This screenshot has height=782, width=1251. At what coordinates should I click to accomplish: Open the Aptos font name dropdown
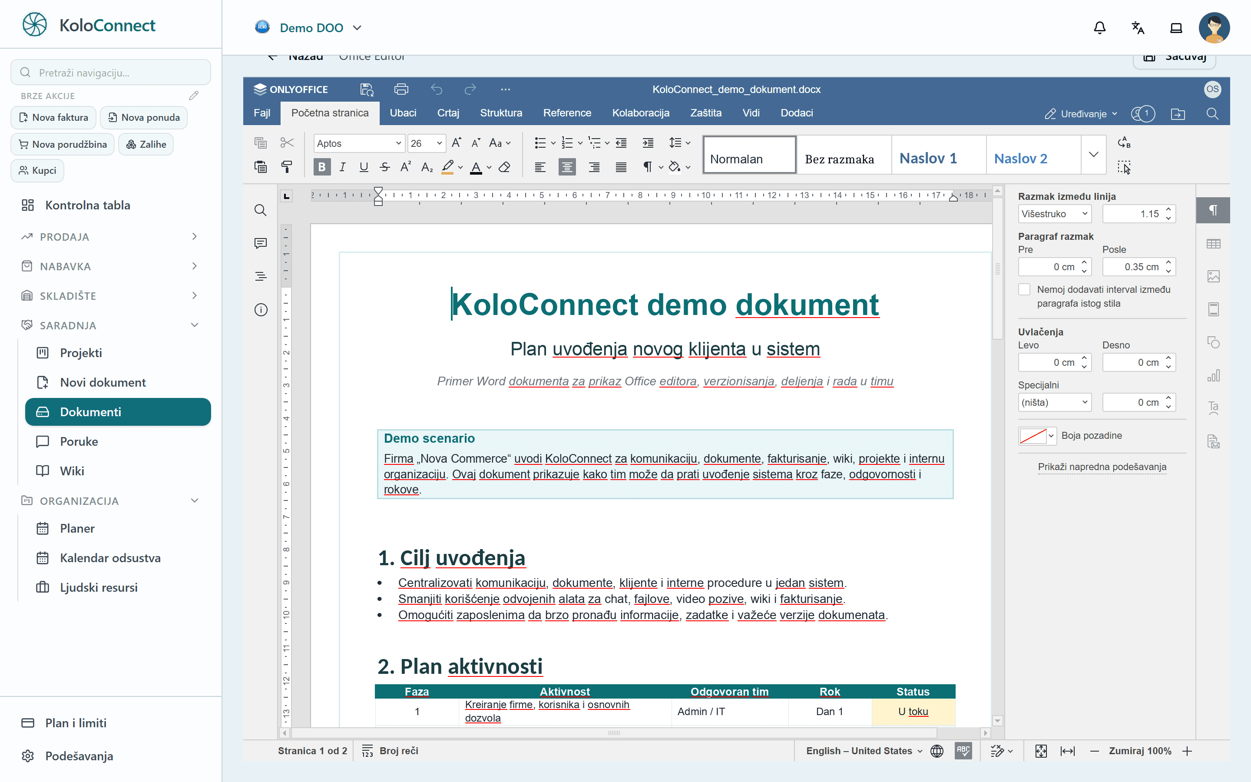click(399, 143)
